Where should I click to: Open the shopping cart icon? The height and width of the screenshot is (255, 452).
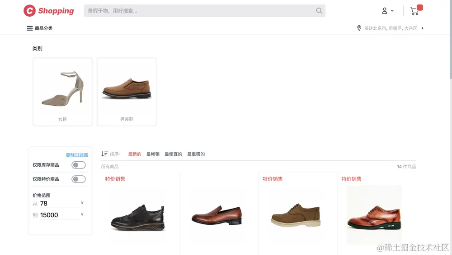(414, 11)
